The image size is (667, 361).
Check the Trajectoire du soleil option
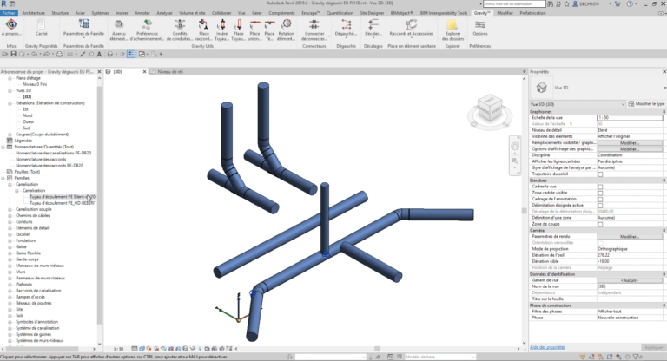[600, 174]
